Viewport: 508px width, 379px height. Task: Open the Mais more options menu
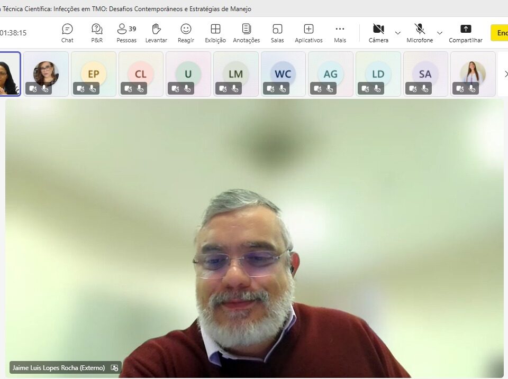click(340, 33)
